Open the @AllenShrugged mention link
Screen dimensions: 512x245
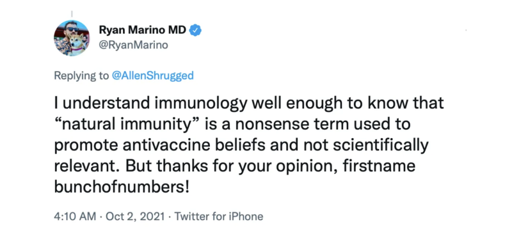point(152,75)
